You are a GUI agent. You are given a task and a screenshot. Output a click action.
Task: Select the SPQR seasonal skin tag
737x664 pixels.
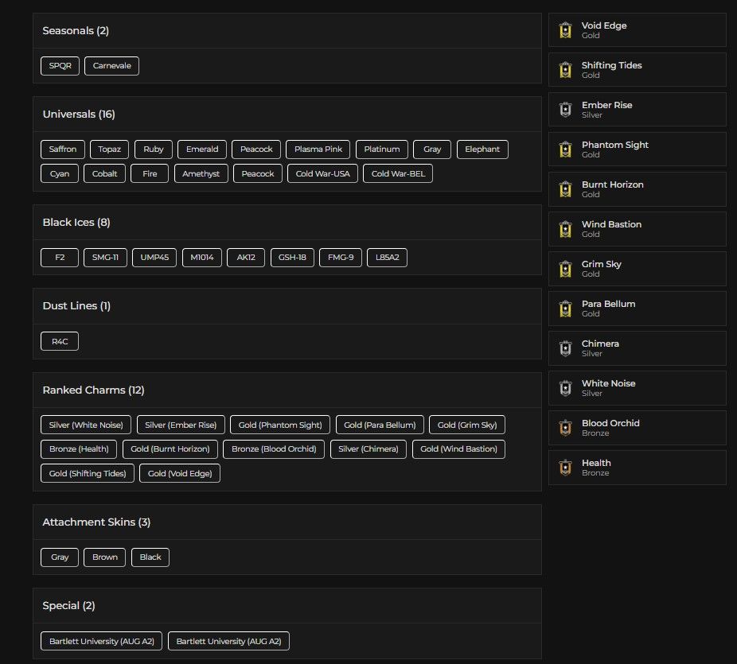(x=60, y=66)
